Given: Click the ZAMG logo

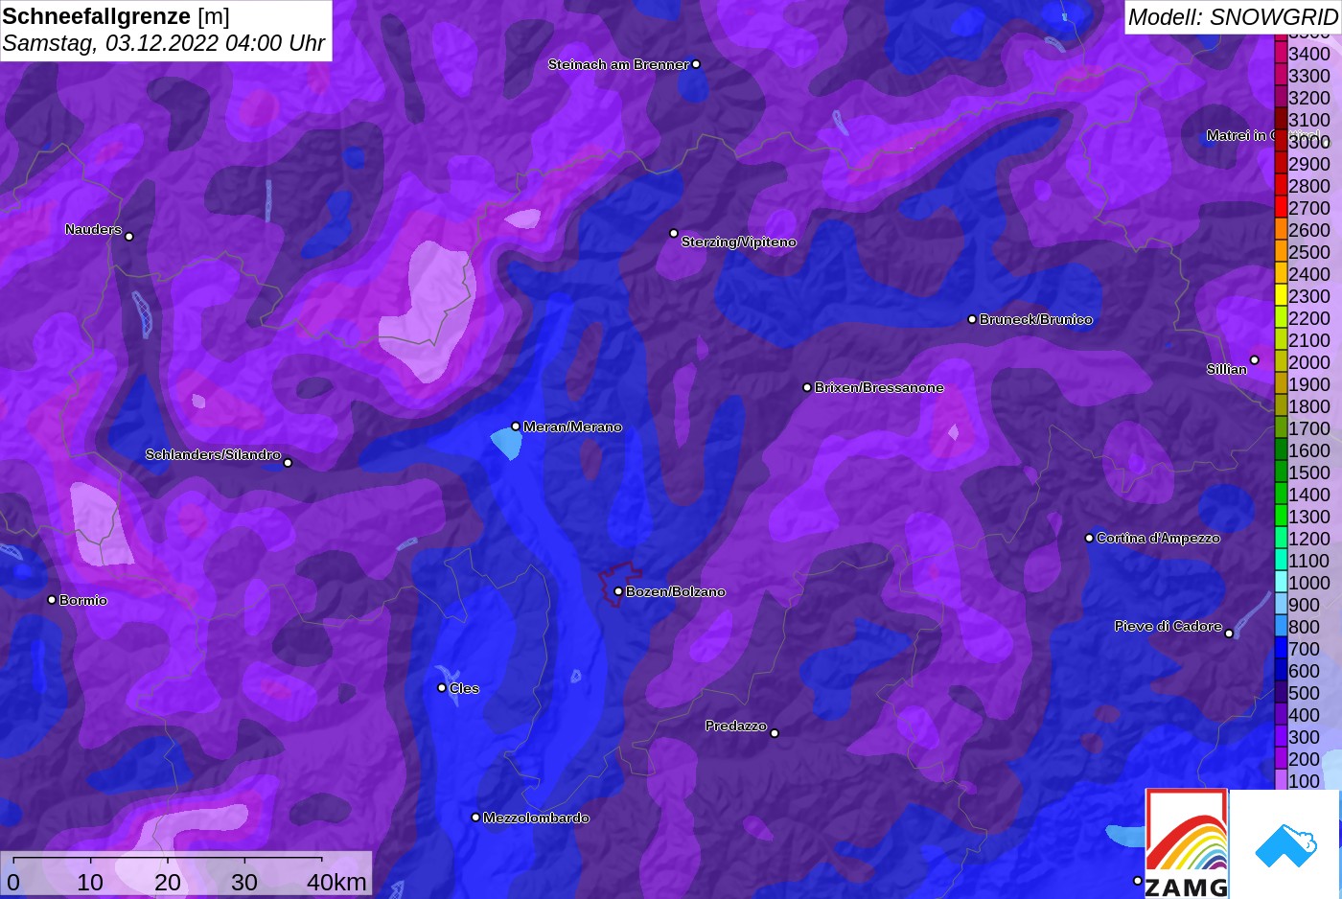Looking at the screenshot, I should click(1187, 843).
